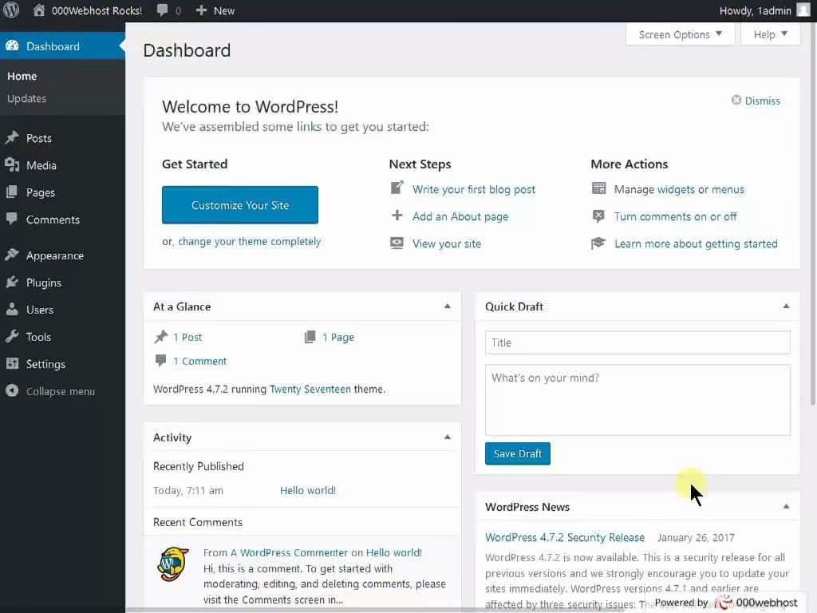Click the Collapse menu label
The height and width of the screenshot is (613, 817).
61,391
